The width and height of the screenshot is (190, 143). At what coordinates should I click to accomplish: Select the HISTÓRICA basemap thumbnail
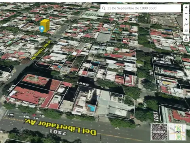point(159,132)
